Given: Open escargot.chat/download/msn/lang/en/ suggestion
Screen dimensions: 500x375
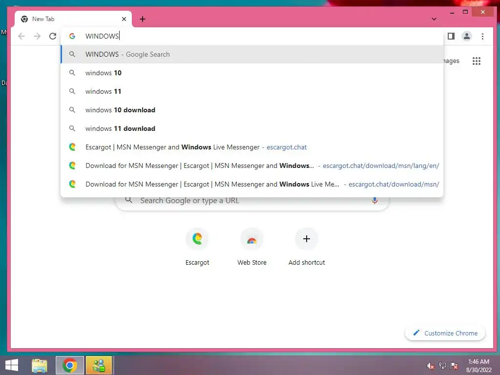Looking at the screenshot, I should click(252, 166).
